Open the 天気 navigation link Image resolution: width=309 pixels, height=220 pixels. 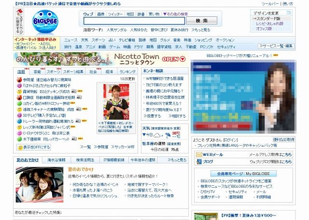84,40
